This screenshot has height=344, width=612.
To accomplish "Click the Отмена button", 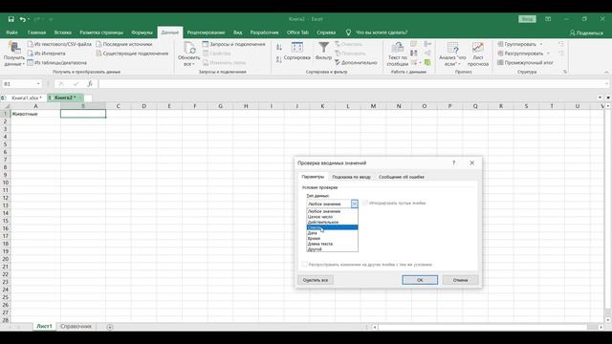I will pyautogui.click(x=460, y=280).
